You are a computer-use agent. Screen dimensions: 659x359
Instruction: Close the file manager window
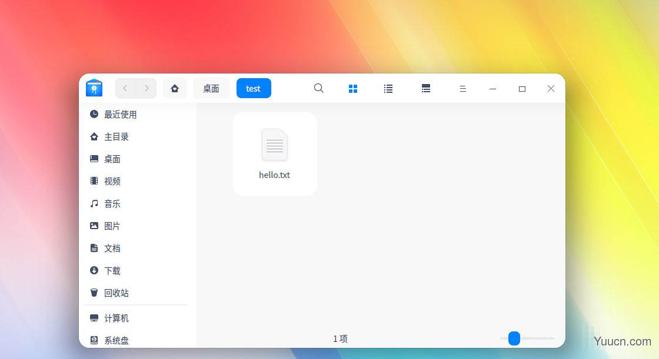click(x=551, y=88)
